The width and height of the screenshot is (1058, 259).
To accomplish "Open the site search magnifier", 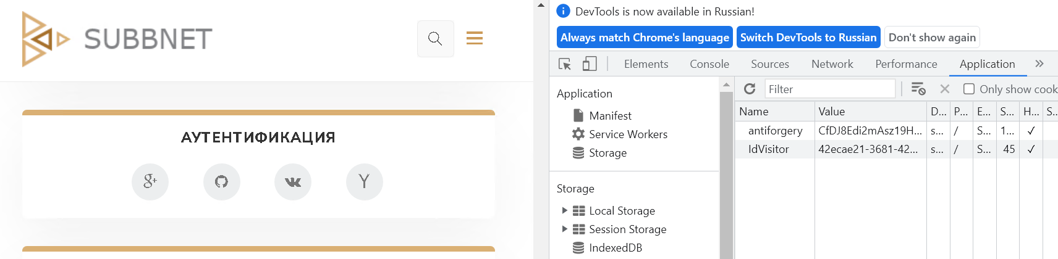I will coord(435,39).
